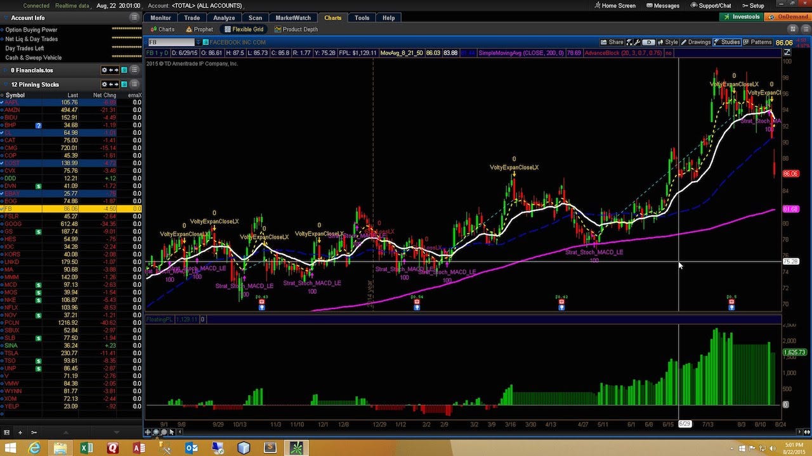812x456 pixels.
Task: Expand the 0 Financials.tos section
Action: click(x=6, y=70)
